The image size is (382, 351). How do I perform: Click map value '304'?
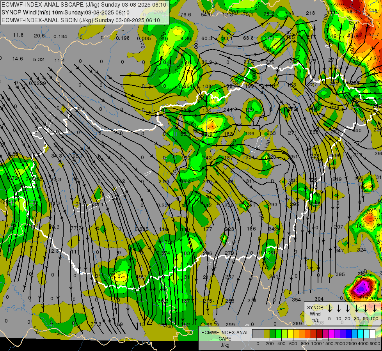[319, 299]
